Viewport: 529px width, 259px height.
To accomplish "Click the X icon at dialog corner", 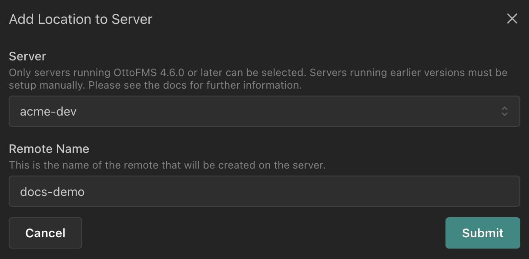I will pos(512,19).
